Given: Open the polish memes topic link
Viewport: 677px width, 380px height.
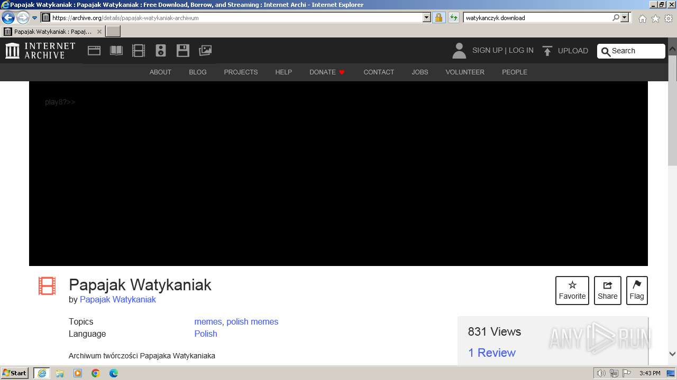Looking at the screenshot, I should pyautogui.click(x=252, y=321).
